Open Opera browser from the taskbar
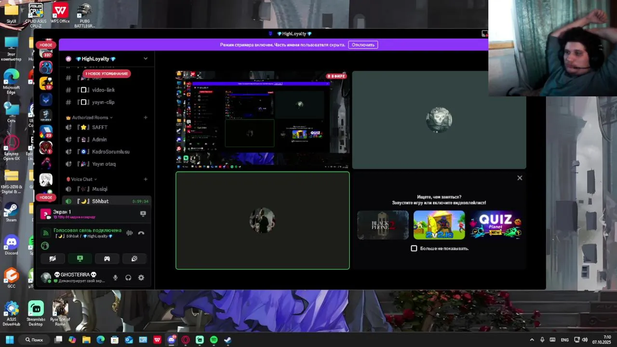This screenshot has width=617, height=347. tap(186, 340)
